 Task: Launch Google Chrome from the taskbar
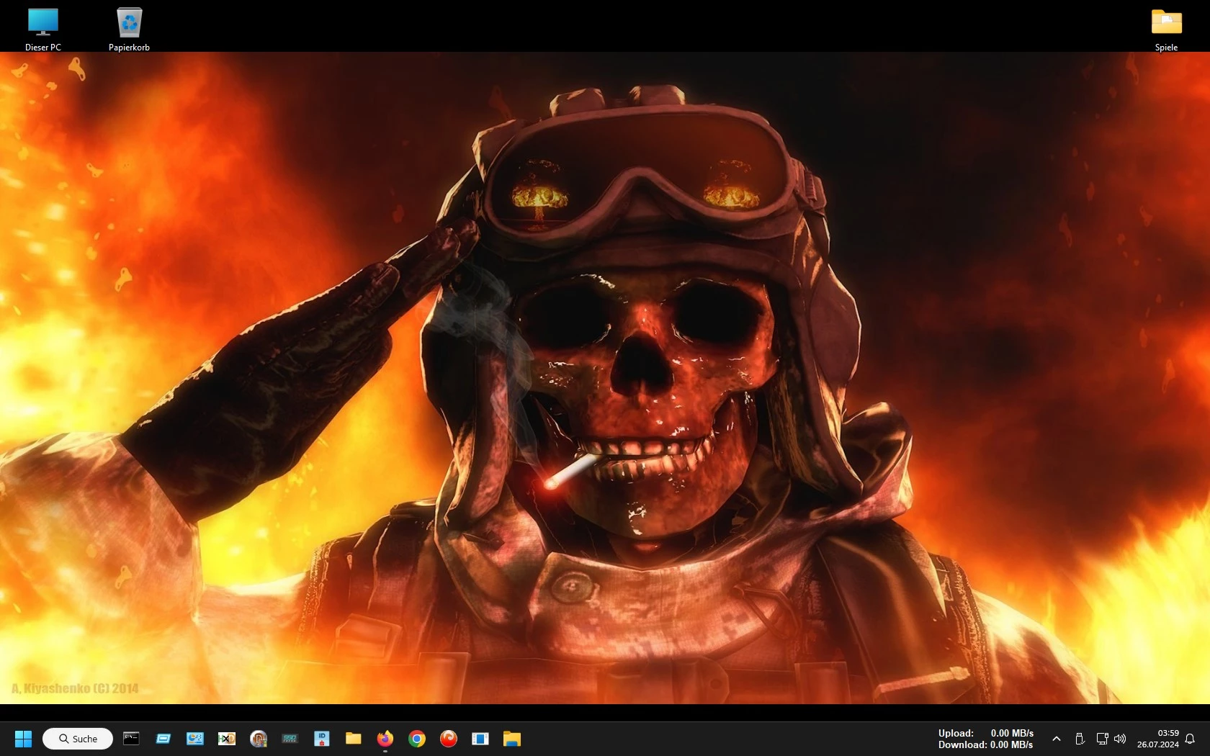[417, 738]
